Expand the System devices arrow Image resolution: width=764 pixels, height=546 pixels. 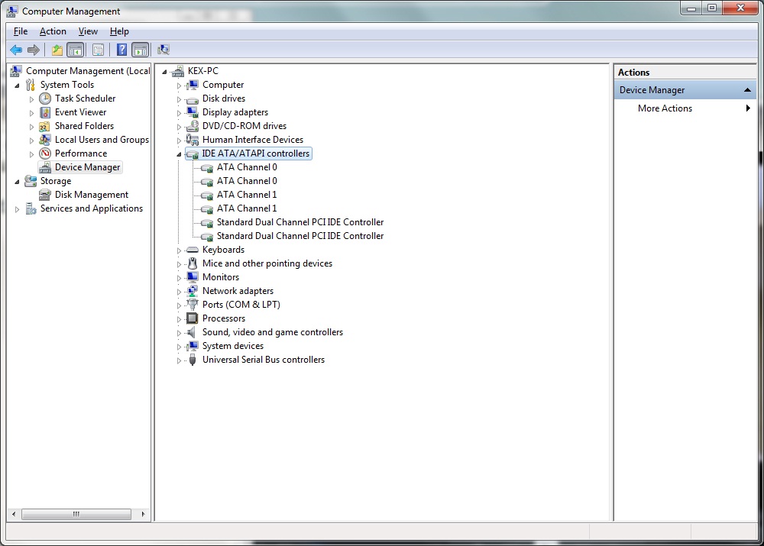coord(179,346)
